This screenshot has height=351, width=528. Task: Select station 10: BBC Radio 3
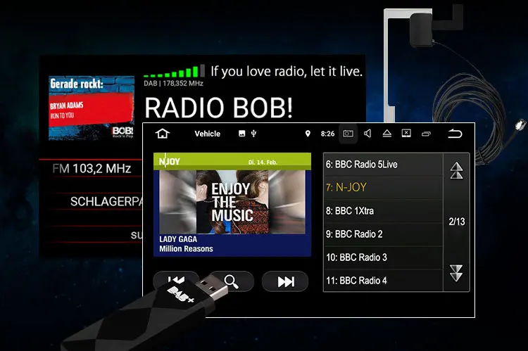pyautogui.click(x=383, y=257)
